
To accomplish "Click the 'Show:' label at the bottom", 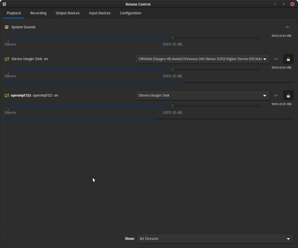I will coord(130,239).
